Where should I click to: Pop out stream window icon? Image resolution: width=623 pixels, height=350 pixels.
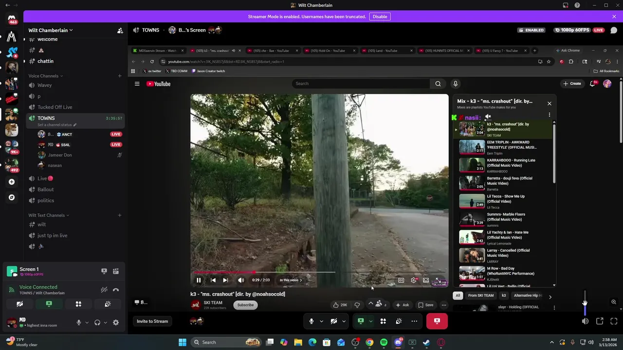tap(600, 321)
